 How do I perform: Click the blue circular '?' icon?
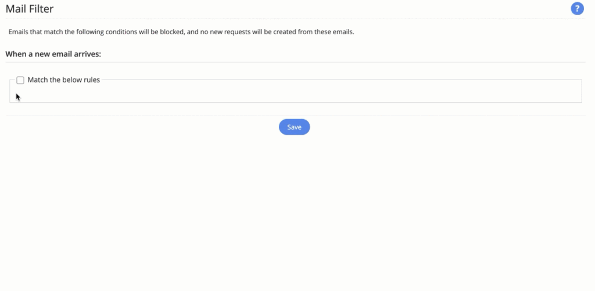(x=577, y=9)
